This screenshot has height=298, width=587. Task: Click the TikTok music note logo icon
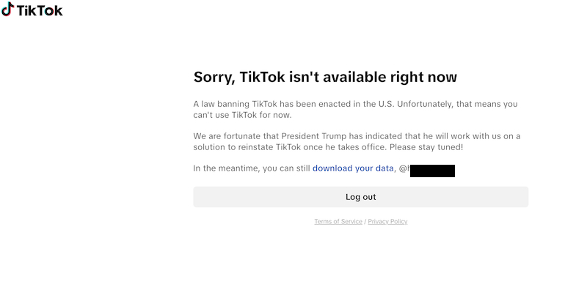click(x=7, y=10)
